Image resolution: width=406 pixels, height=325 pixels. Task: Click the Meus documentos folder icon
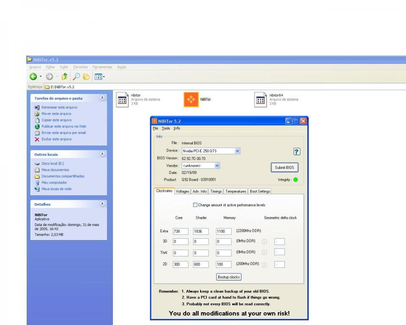tap(37, 170)
